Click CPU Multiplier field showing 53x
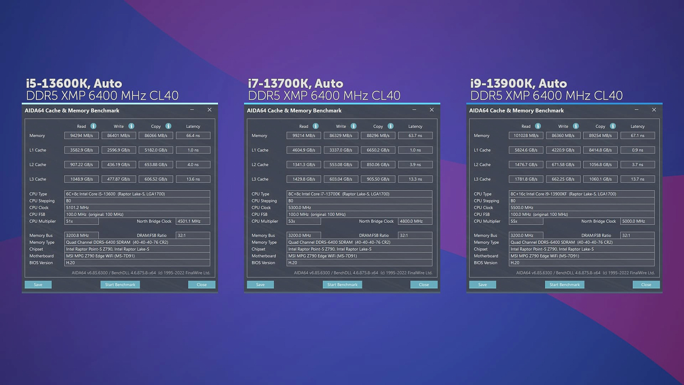 tap(304, 221)
